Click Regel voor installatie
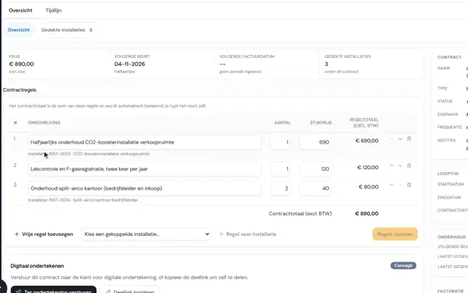This screenshot has width=468, height=293. (248, 234)
